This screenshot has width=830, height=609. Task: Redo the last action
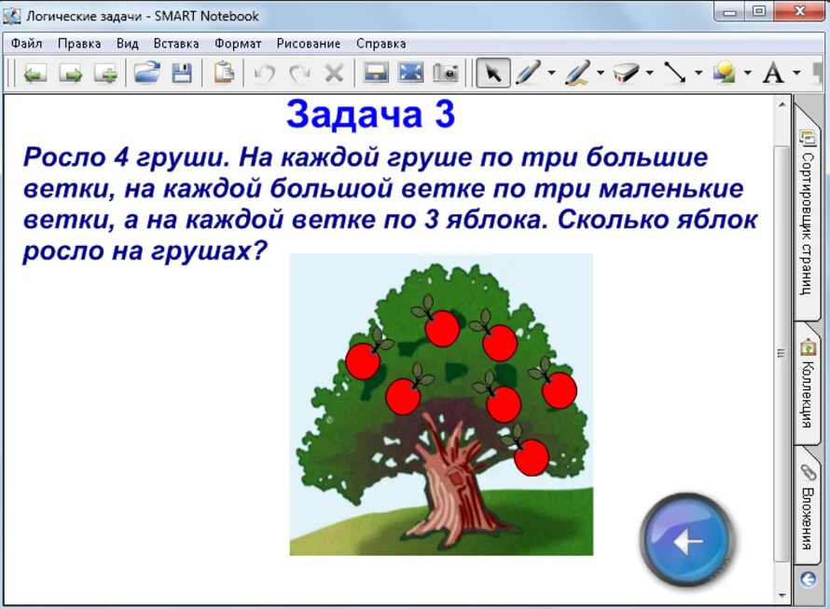click(x=299, y=73)
